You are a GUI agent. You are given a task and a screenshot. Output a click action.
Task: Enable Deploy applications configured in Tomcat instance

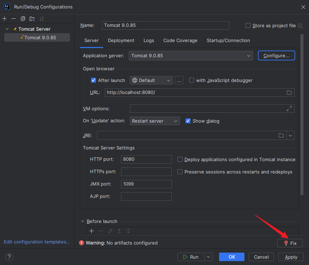(180, 159)
